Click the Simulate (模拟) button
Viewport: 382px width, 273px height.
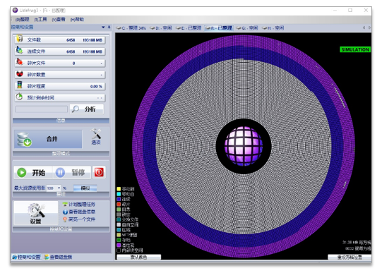click(85, 188)
